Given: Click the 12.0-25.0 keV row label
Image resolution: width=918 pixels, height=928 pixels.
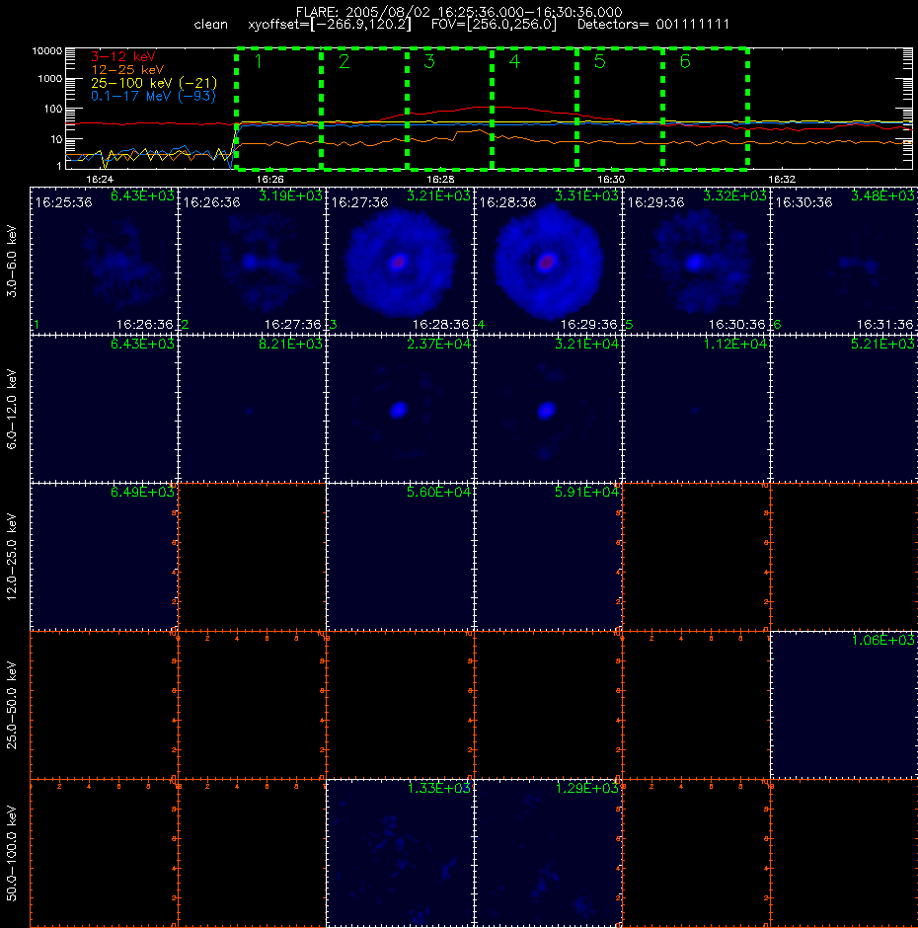Looking at the screenshot, I should pos(12,557).
